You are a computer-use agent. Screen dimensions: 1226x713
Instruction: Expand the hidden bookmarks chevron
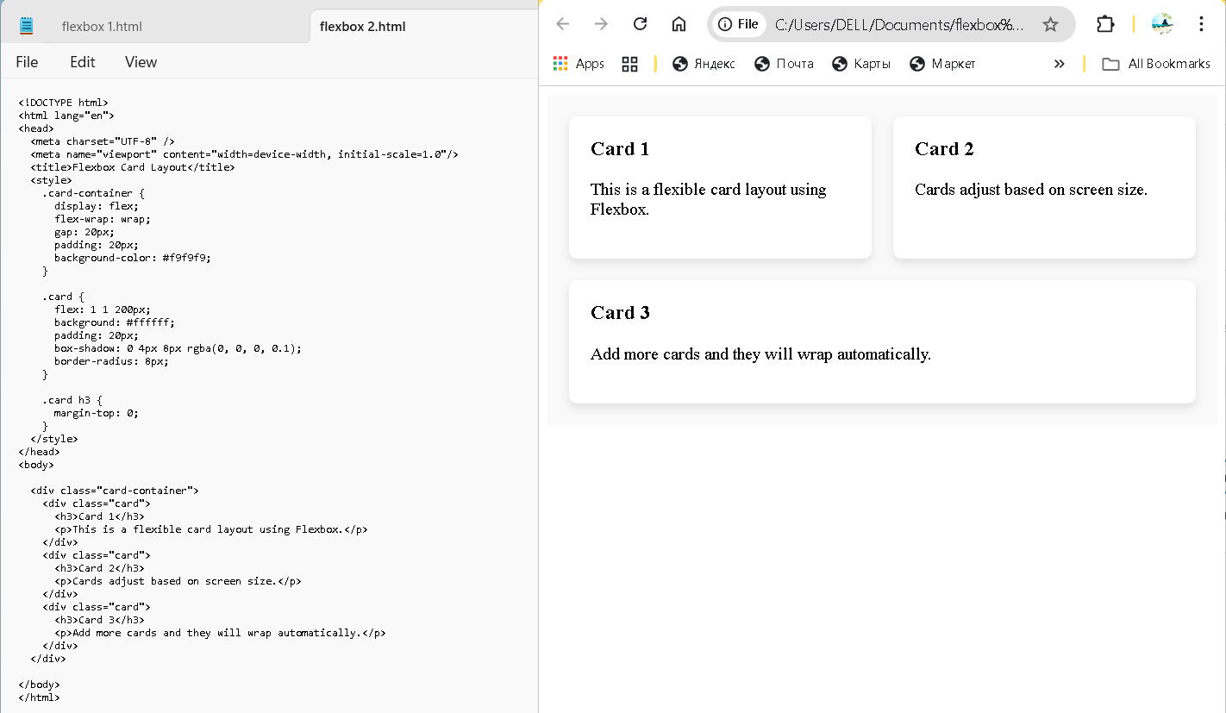pyautogui.click(x=1059, y=64)
